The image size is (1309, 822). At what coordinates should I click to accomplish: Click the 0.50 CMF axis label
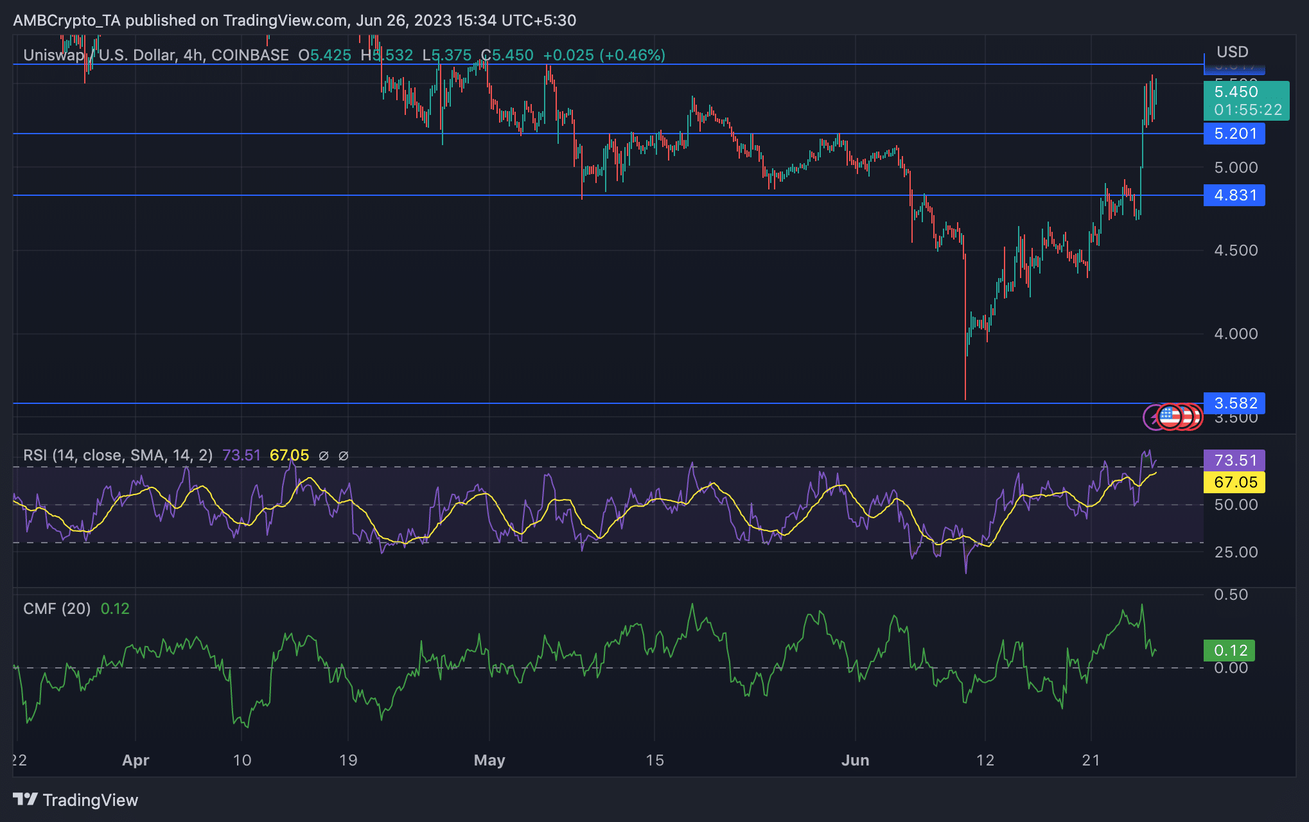tap(1231, 595)
